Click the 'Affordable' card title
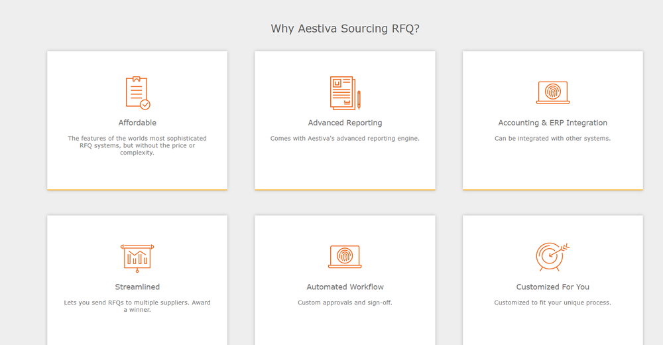Screen dimensions: 663x345 137,123
